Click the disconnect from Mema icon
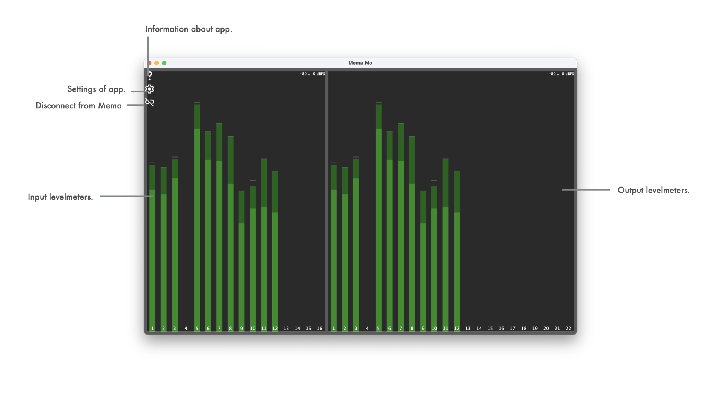The height and width of the screenshot is (406, 721). (150, 102)
